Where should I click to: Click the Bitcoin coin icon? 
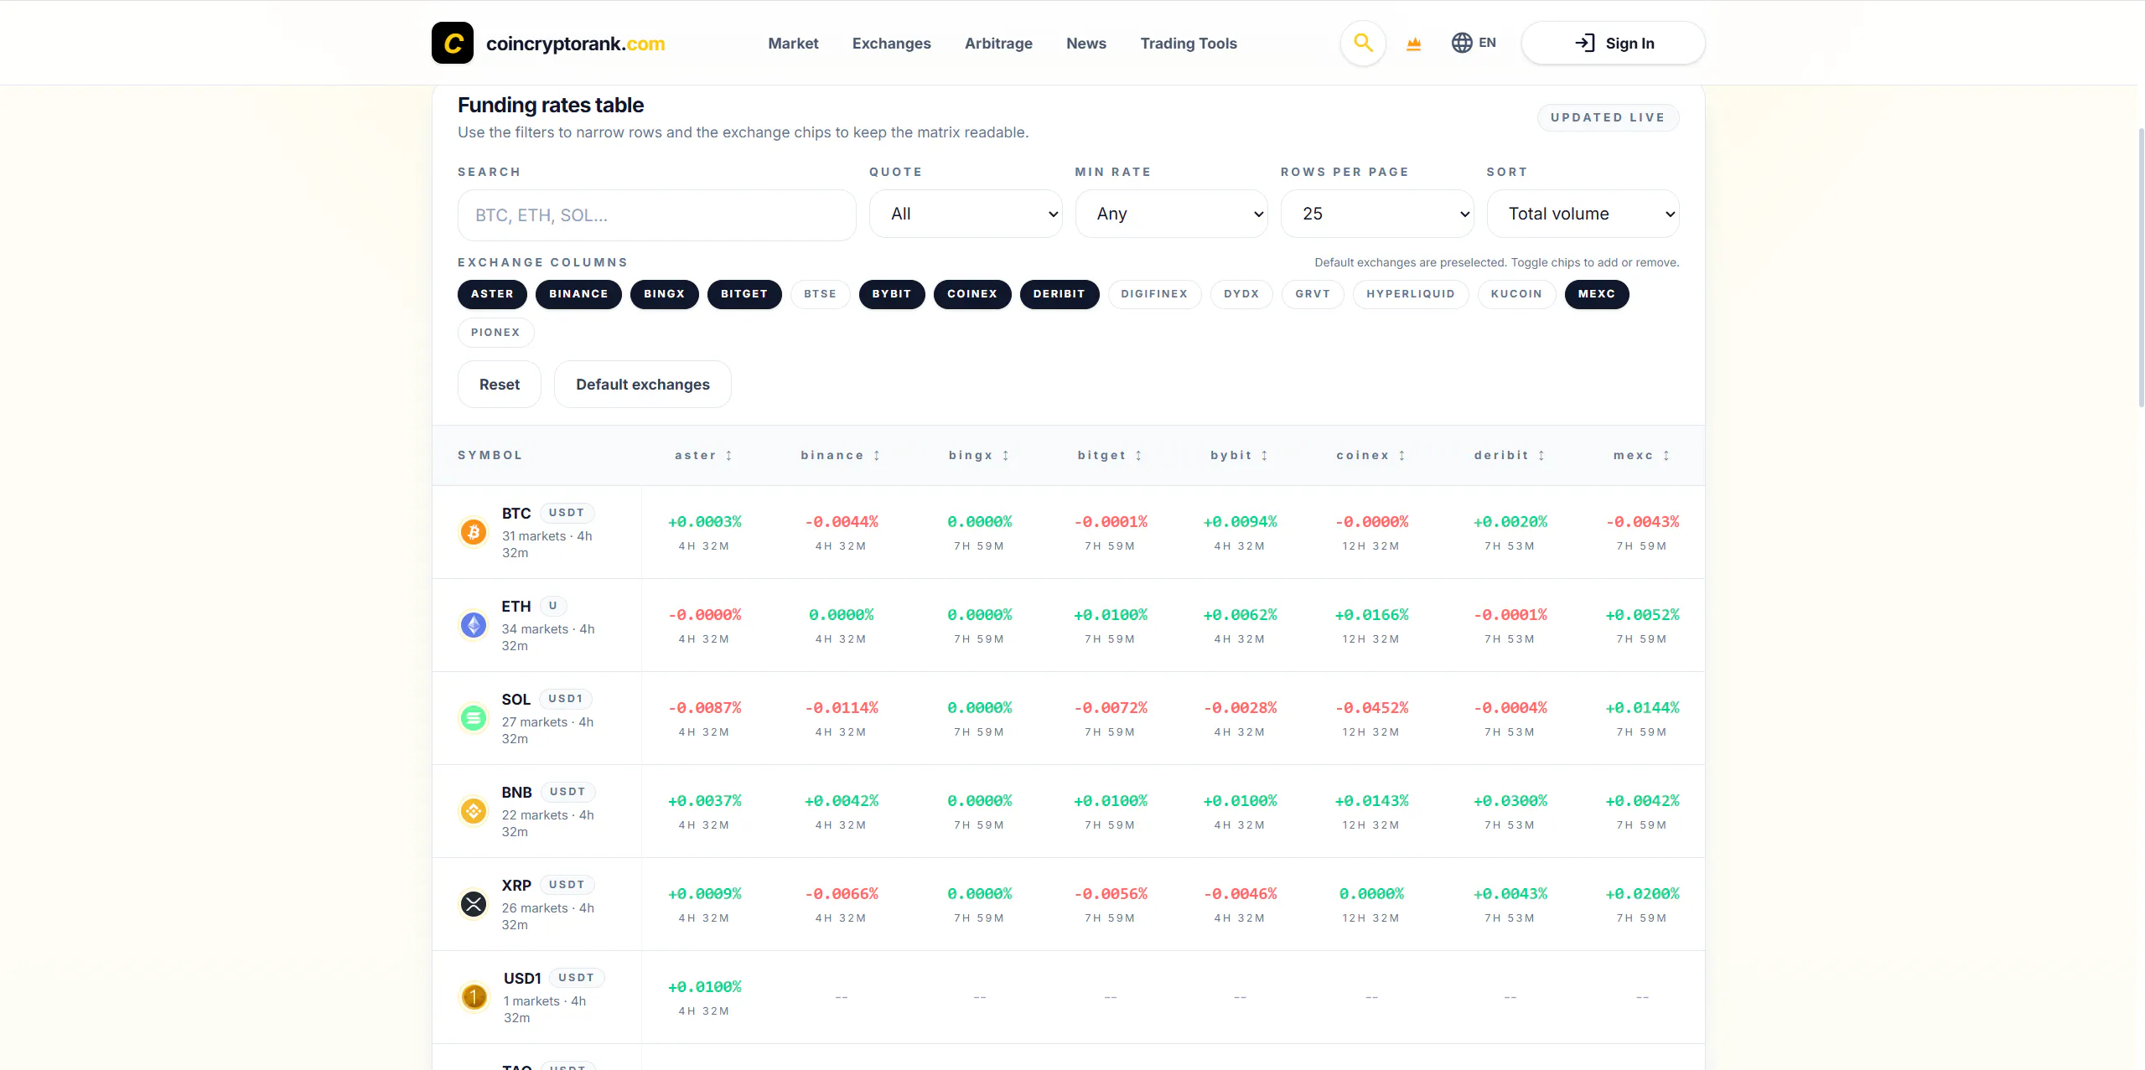click(x=474, y=532)
